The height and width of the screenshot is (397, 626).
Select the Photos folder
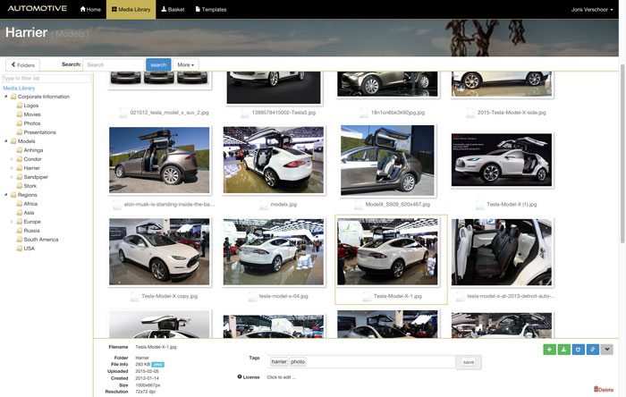pos(32,123)
